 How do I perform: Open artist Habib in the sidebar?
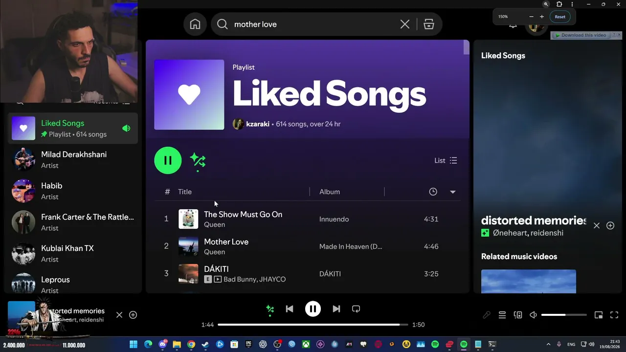73,191
